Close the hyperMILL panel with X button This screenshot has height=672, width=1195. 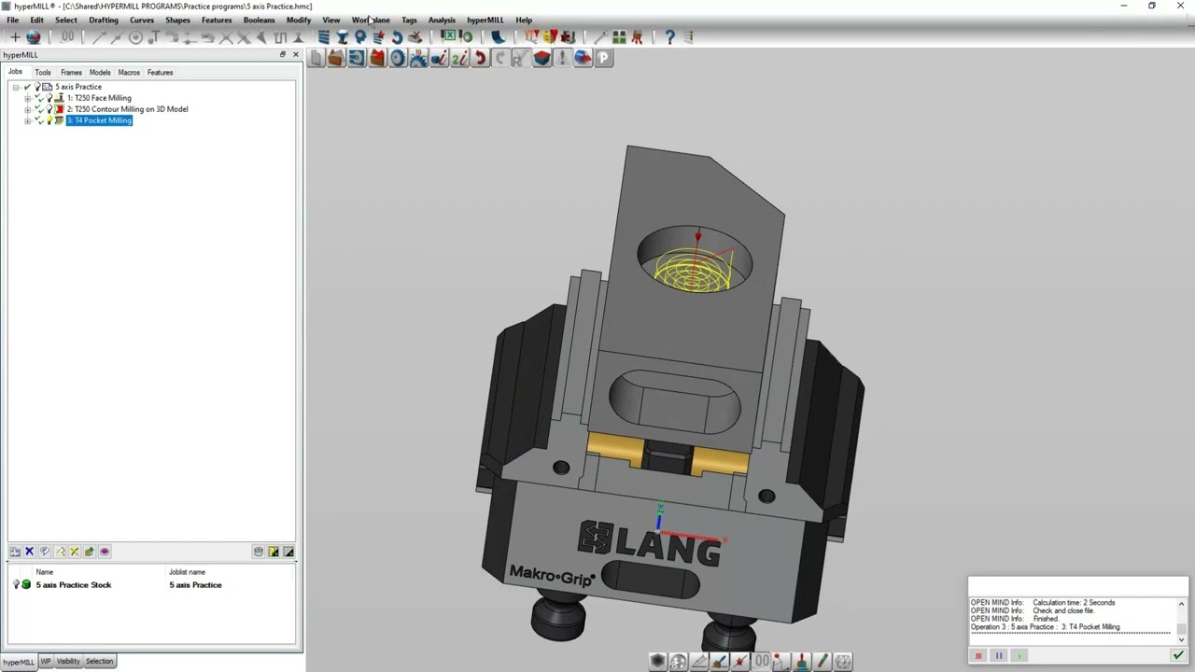click(x=296, y=55)
